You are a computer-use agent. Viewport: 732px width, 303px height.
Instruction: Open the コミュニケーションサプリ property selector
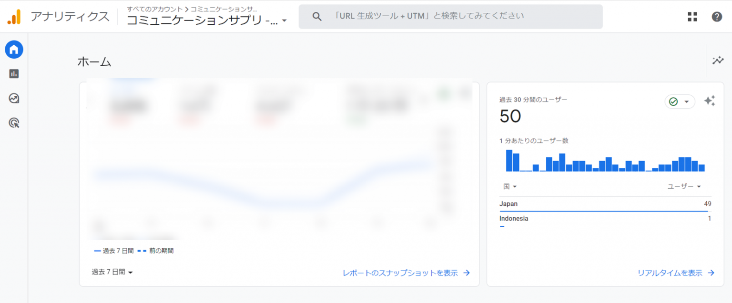click(207, 20)
